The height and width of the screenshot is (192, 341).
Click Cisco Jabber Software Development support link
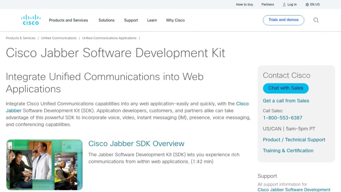(x=294, y=189)
